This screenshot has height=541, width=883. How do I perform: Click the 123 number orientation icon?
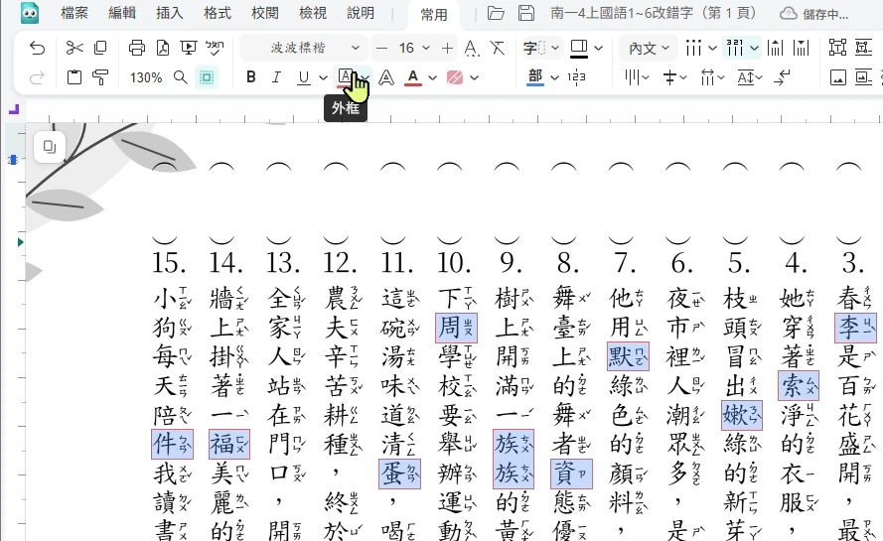point(577,77)
